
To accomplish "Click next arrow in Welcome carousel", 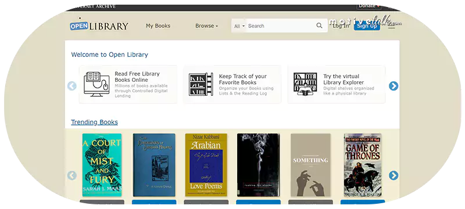I will click(x=394, y=86).
